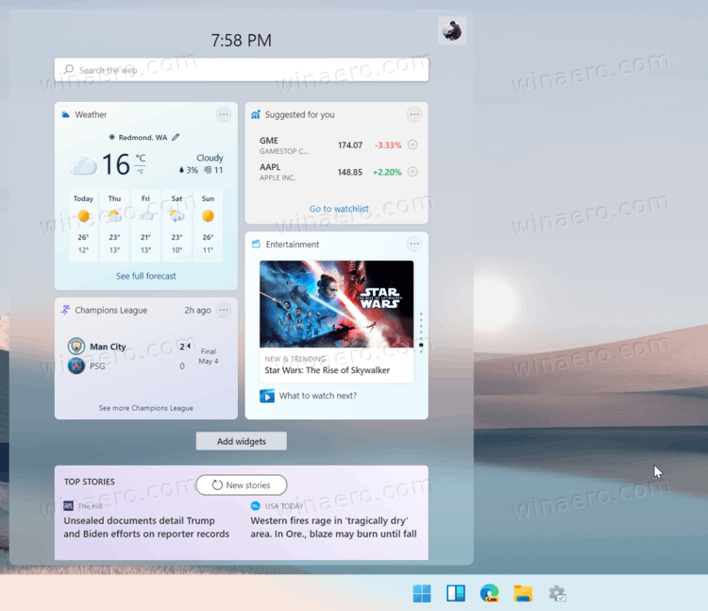Click the Man City club crest
This screenshot has height=611, width=708.
pyautogui.click(x=76, y=347)
